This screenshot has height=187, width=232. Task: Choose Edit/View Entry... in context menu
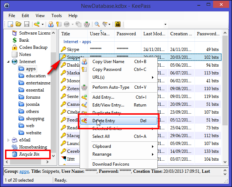pyautogui.click(x=118, y=105)
